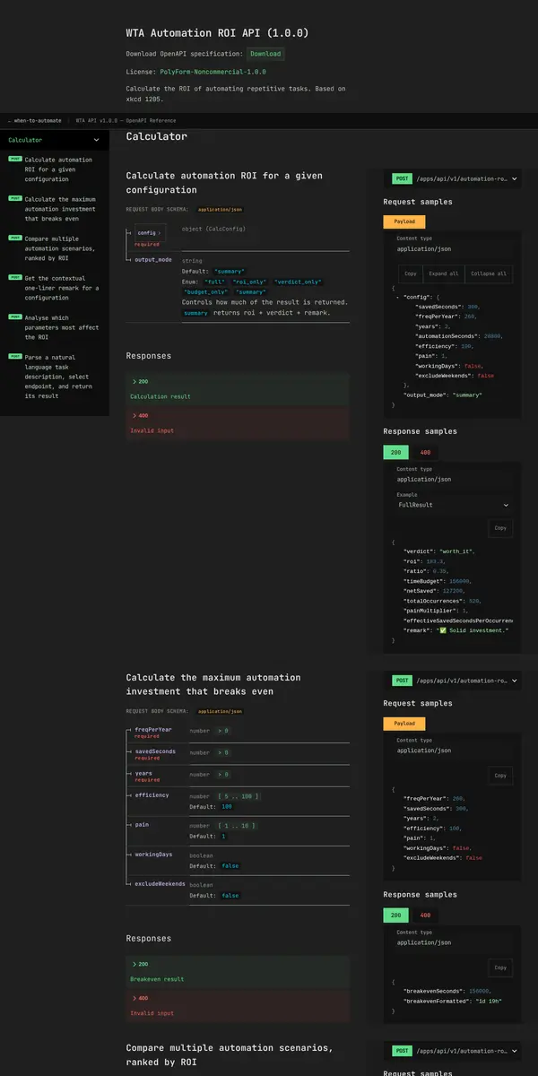Expand the first POST /apps/api/v1/automation-ro… endpoint dropdown
Viewport: 538px width, 1076px height.
pyautogui.click(x=452, y=178)
